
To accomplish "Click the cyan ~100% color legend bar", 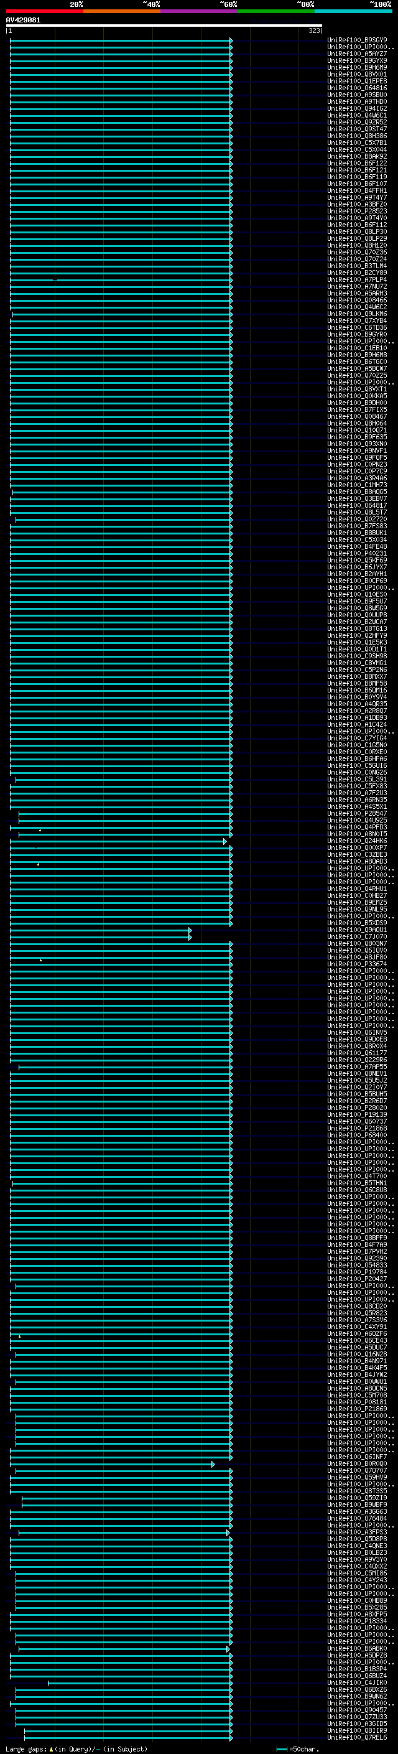I will pos(353,11).
